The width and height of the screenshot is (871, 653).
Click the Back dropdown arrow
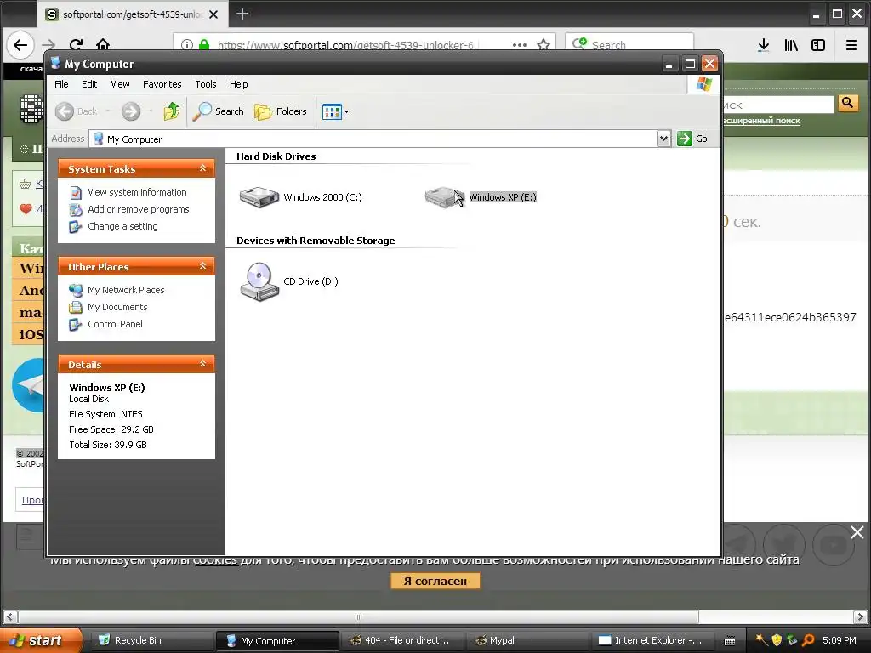coord(108,111)
